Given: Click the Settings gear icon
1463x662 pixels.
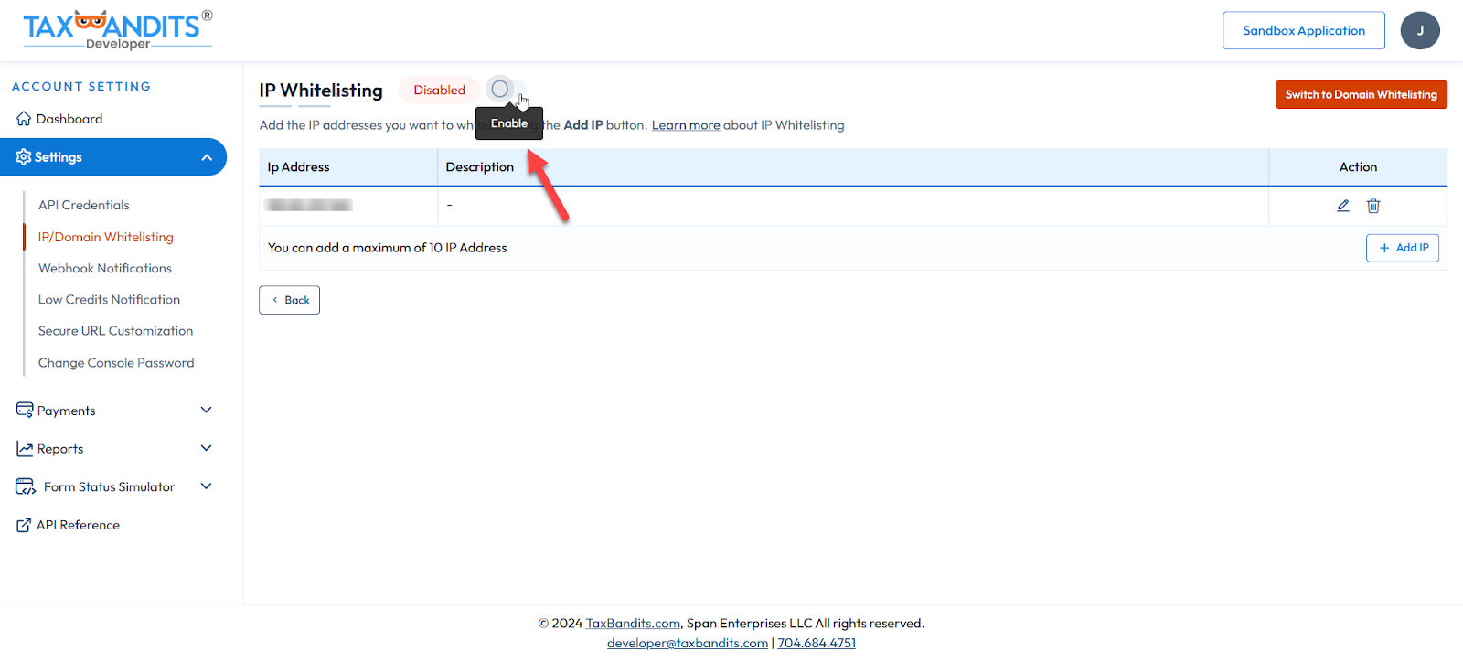Looking at the screenshot, I should (x=24, y=157).
